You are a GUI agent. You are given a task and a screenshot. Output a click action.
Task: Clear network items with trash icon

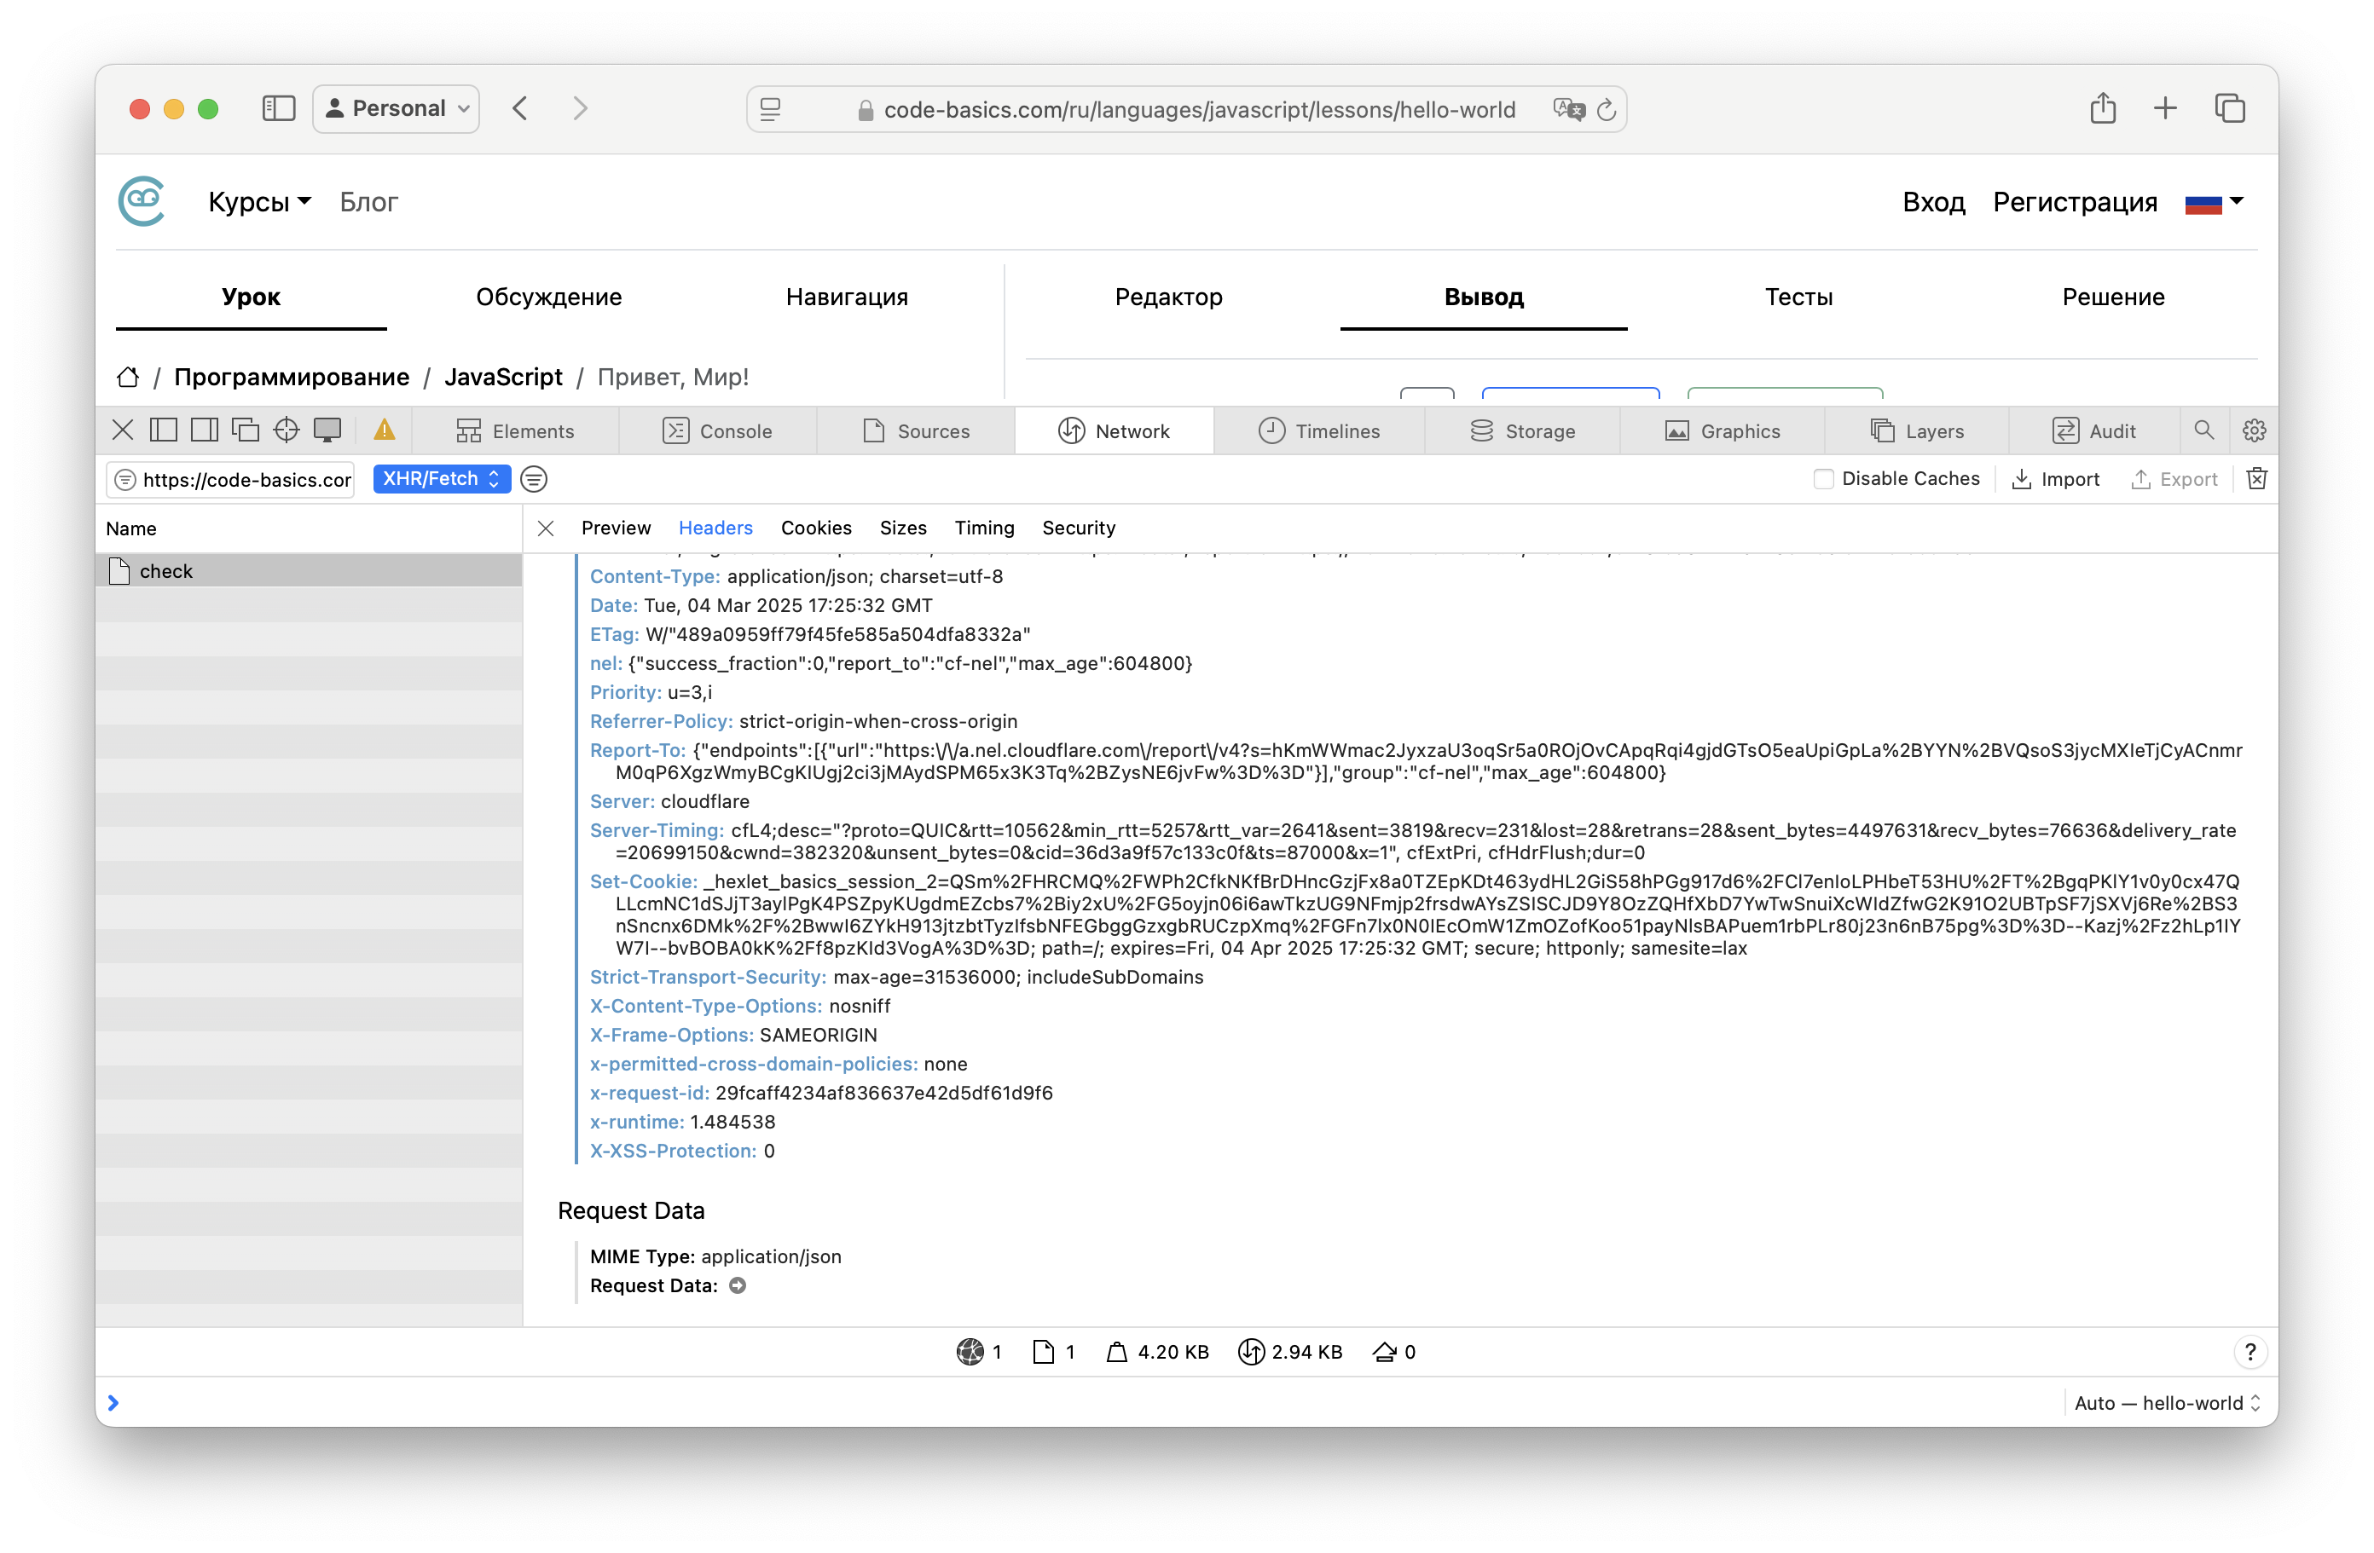pos(2256,480)
